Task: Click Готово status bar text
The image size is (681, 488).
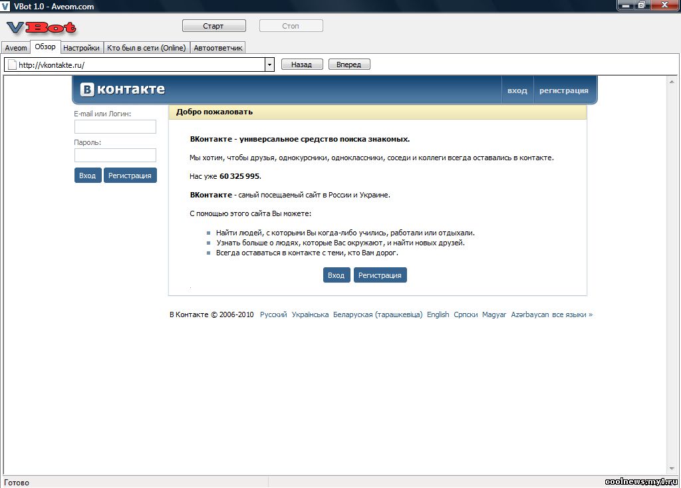Action: 17,483
